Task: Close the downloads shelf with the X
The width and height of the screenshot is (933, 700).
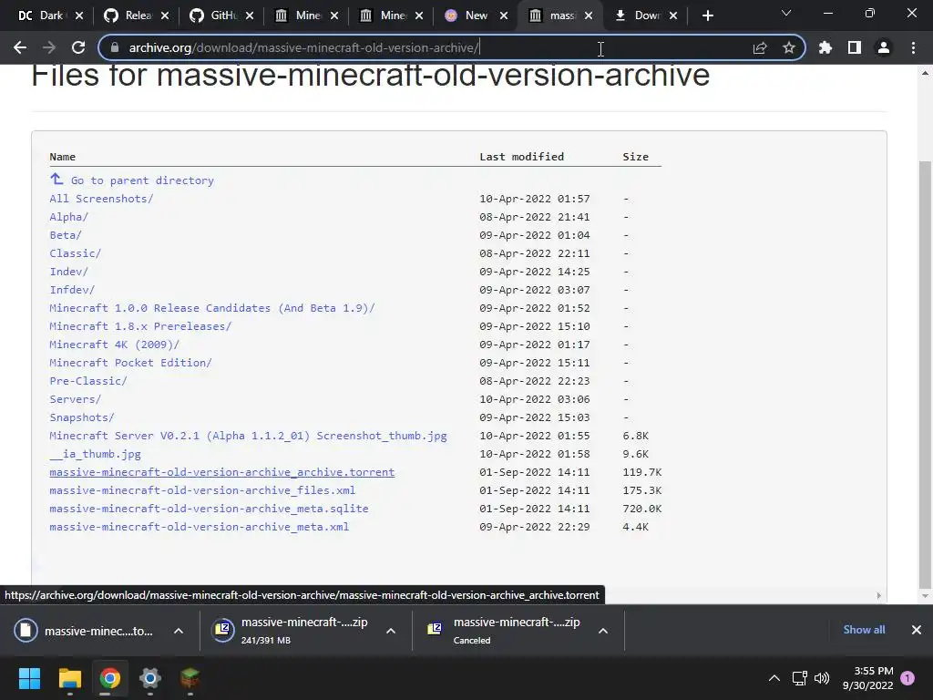Action: (x=917, y=630)
